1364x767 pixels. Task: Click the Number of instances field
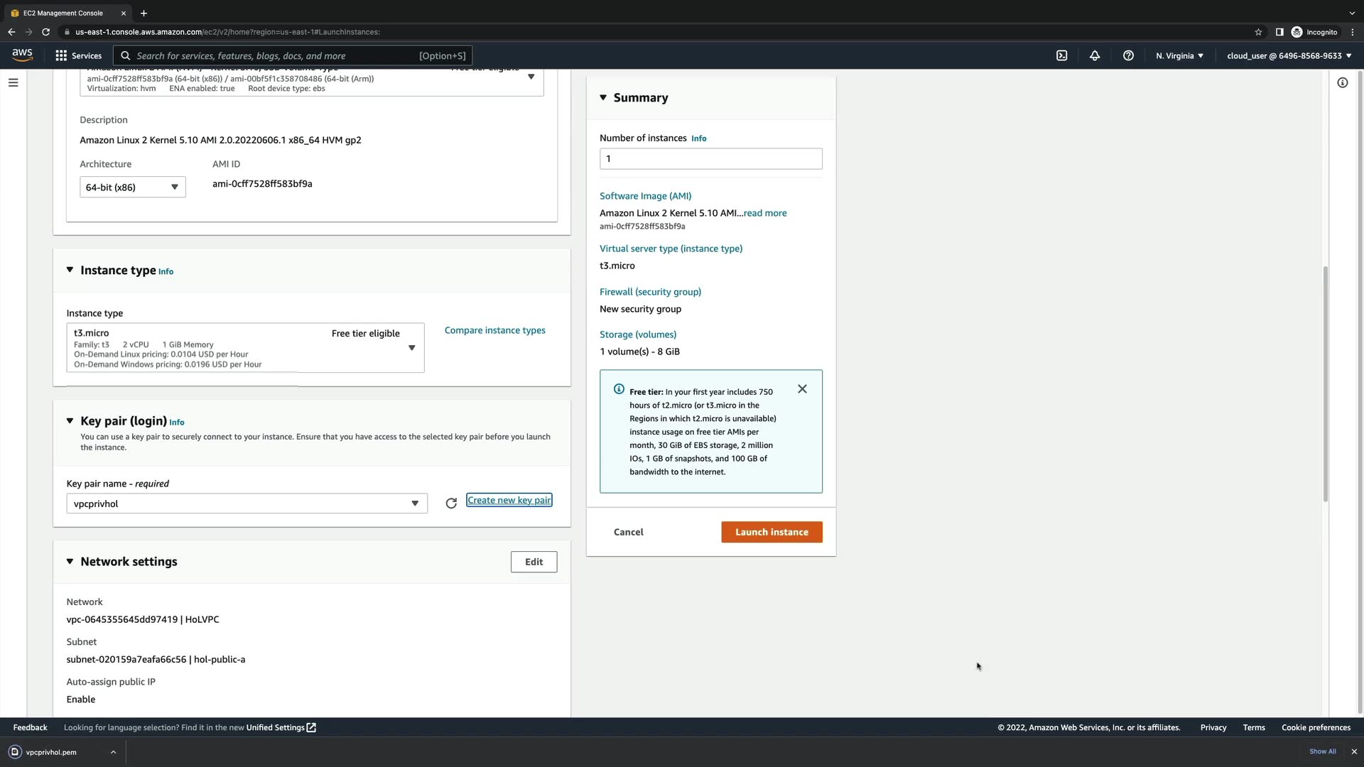(710, 159)
